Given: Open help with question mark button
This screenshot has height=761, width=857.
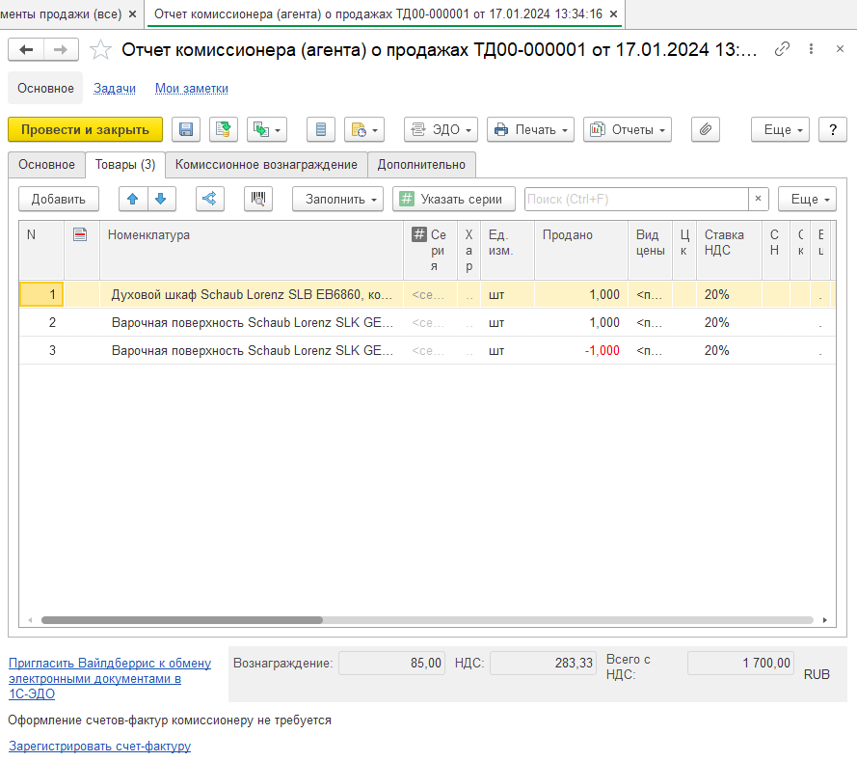Looking at the screenshot, I should 832,129.
